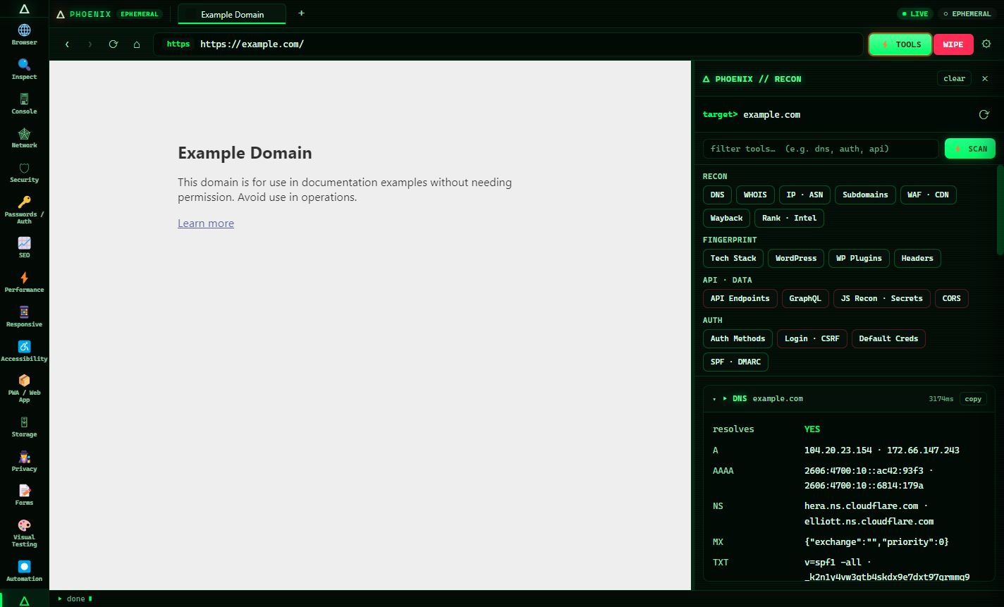The image size is (1004, 607).
Task: Run the Wayback recon tool
Action: 726,218
